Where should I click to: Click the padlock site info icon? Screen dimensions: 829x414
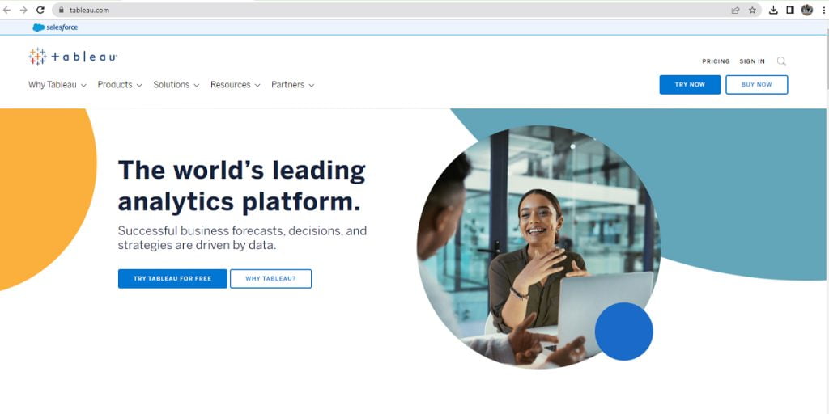tap(62, 10)
